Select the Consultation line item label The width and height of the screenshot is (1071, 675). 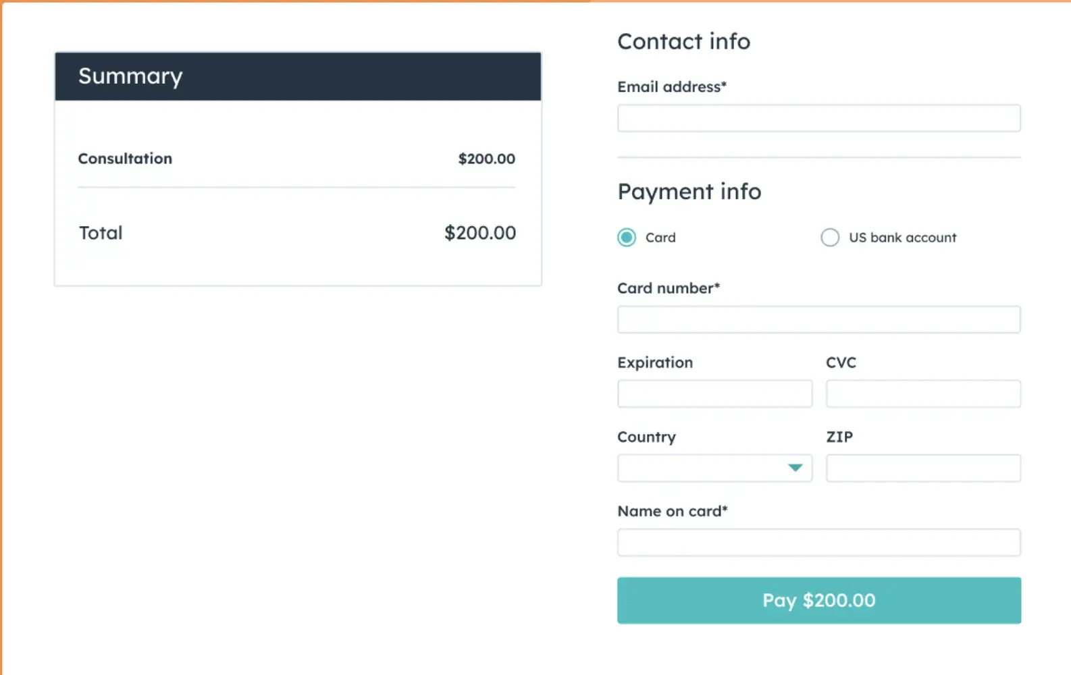[x=125, y=159]
